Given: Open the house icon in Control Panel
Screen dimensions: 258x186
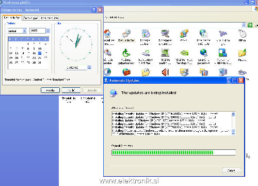Looking at the screenshot, I should (107, 33).
